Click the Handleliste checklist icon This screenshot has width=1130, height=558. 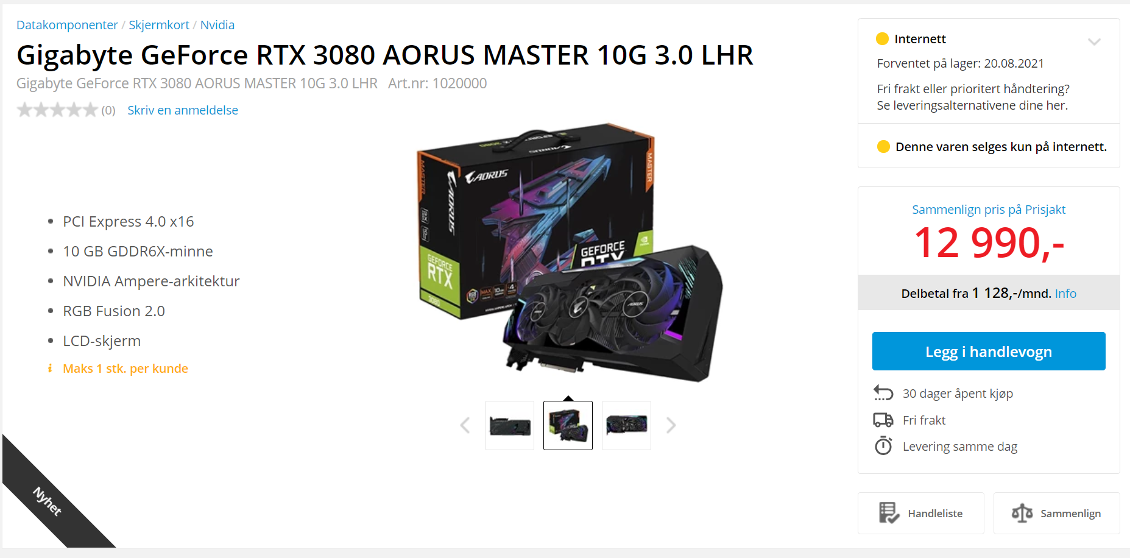(x=889, y=513)
